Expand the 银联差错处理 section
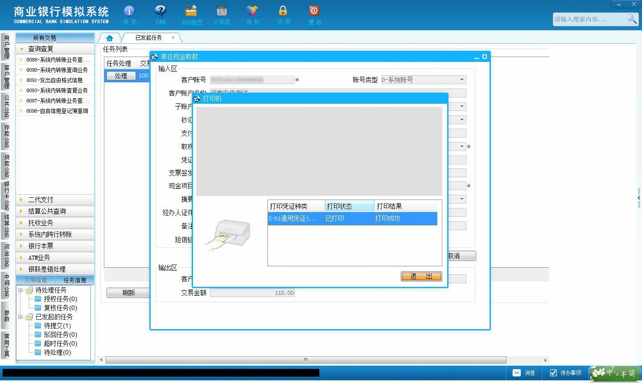The height and width of the screenshot is (383, 642). tap(55, 269)
